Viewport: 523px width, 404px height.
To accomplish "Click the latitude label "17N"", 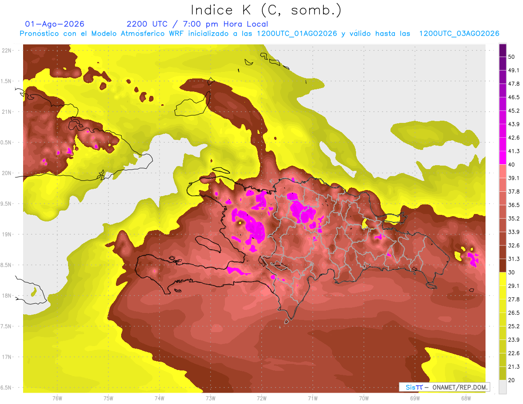I will (7, 357).
